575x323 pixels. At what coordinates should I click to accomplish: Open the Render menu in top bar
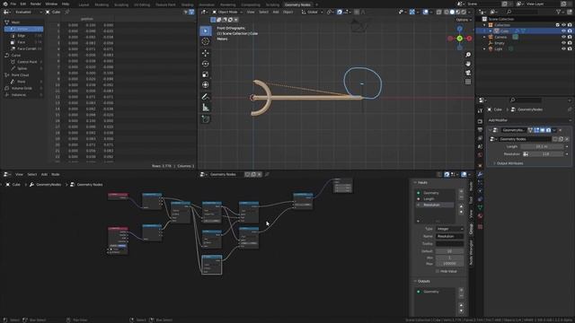point(36,4)
